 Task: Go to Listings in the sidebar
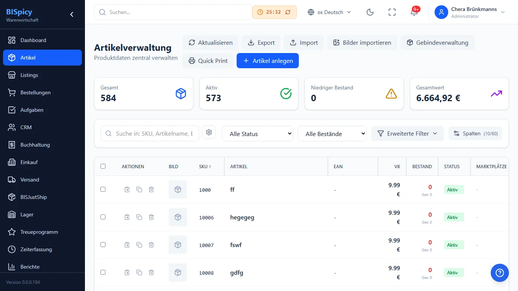pos(42,75)
